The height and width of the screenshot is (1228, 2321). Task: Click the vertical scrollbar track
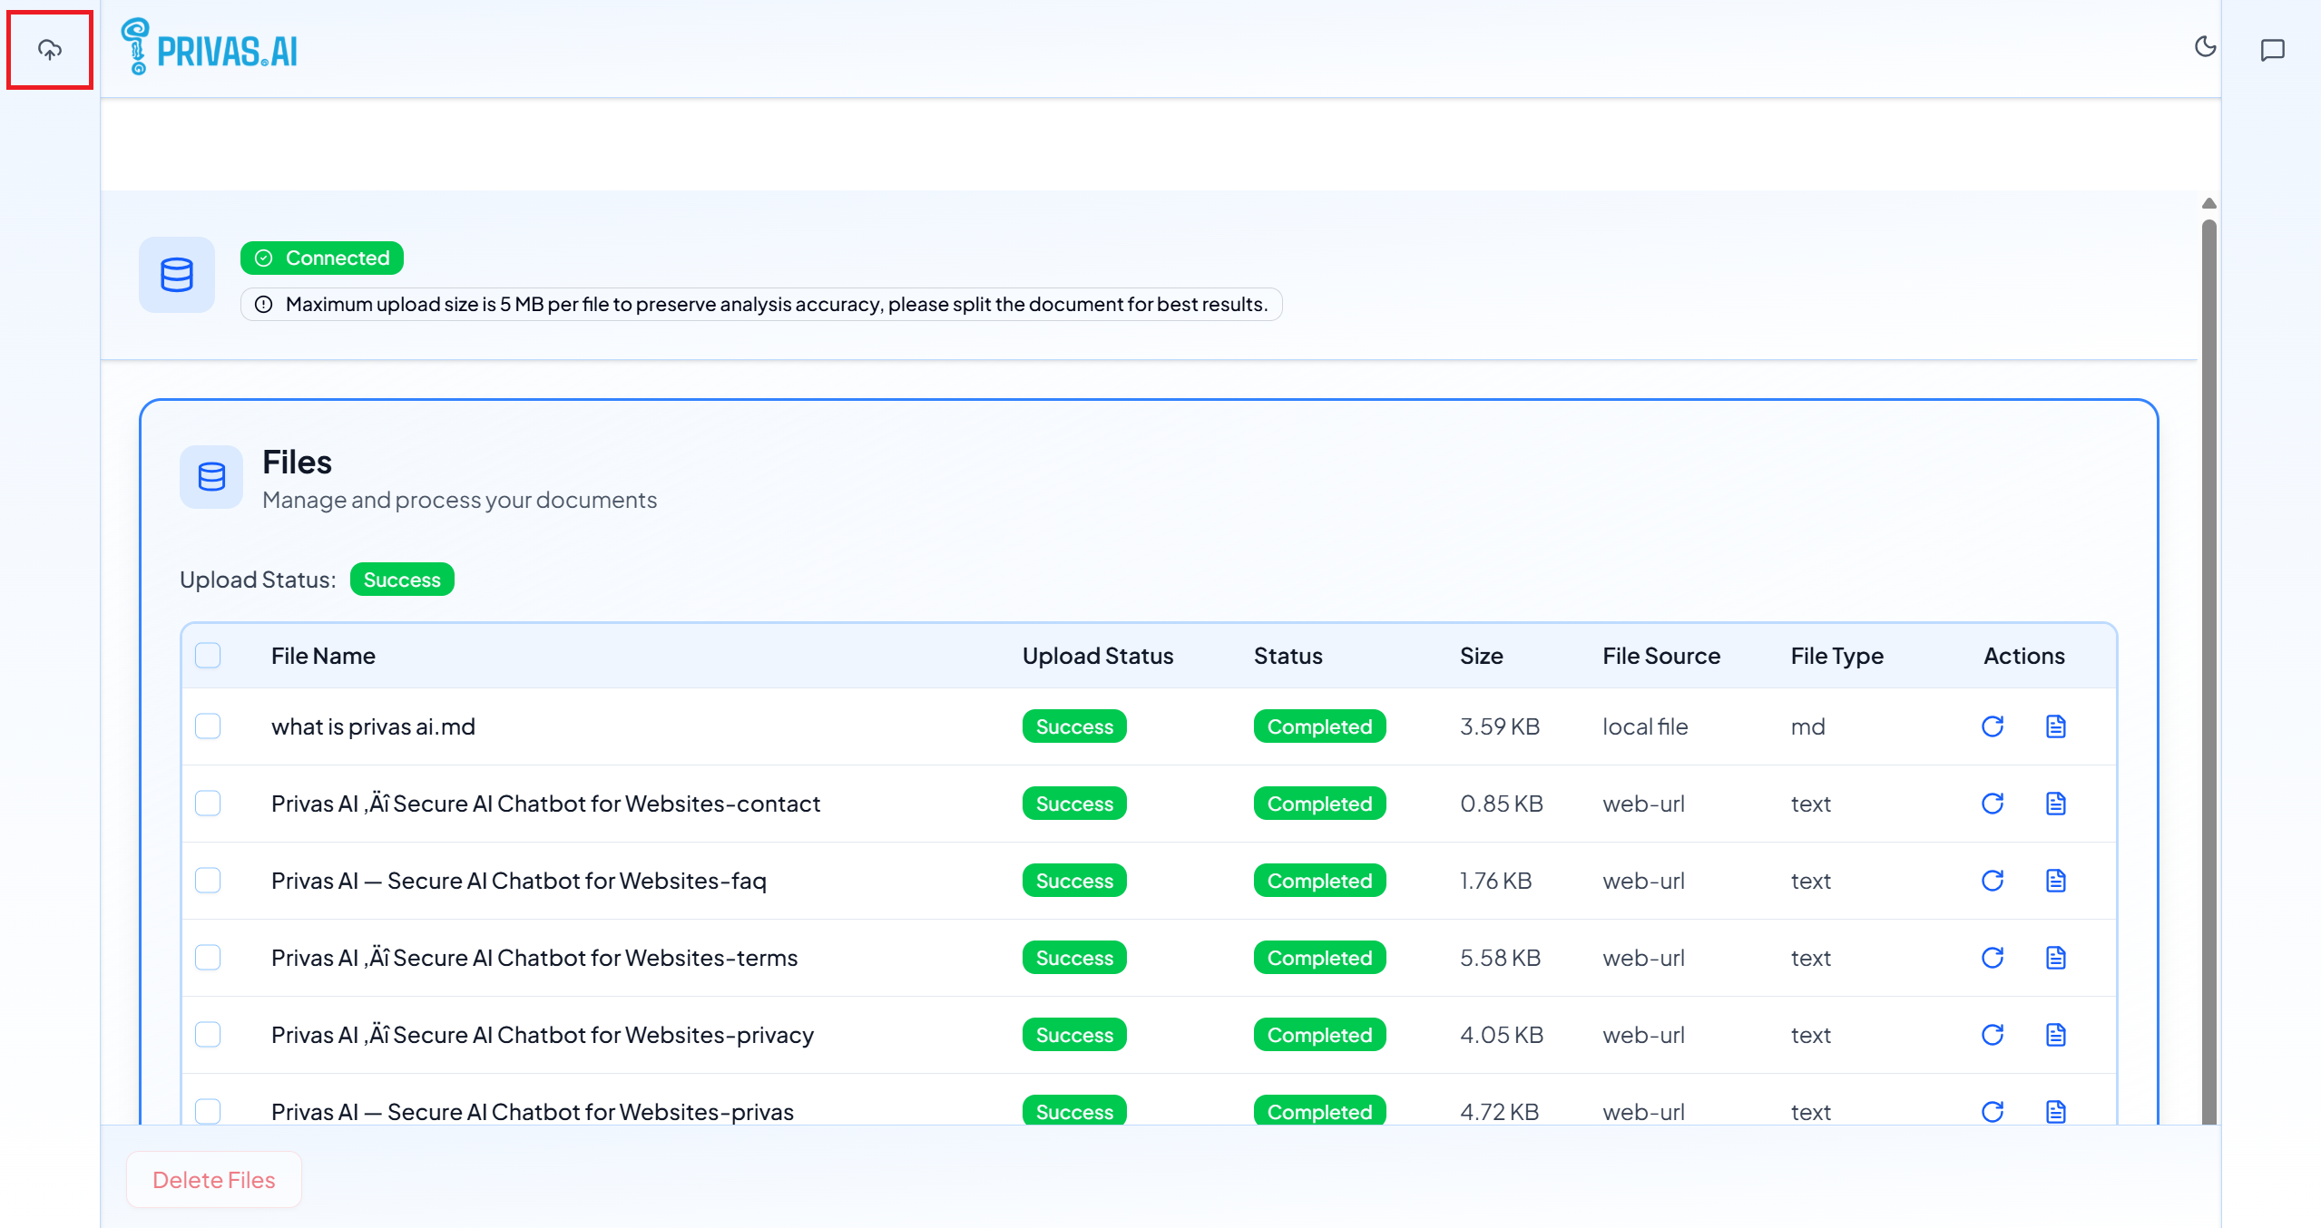coord(2208,671)
